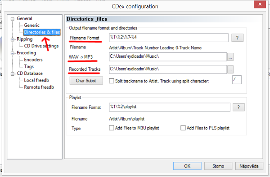The width and height of the screenshot is (270, 177).
Task: Click in the split character field
Action: 237,80
